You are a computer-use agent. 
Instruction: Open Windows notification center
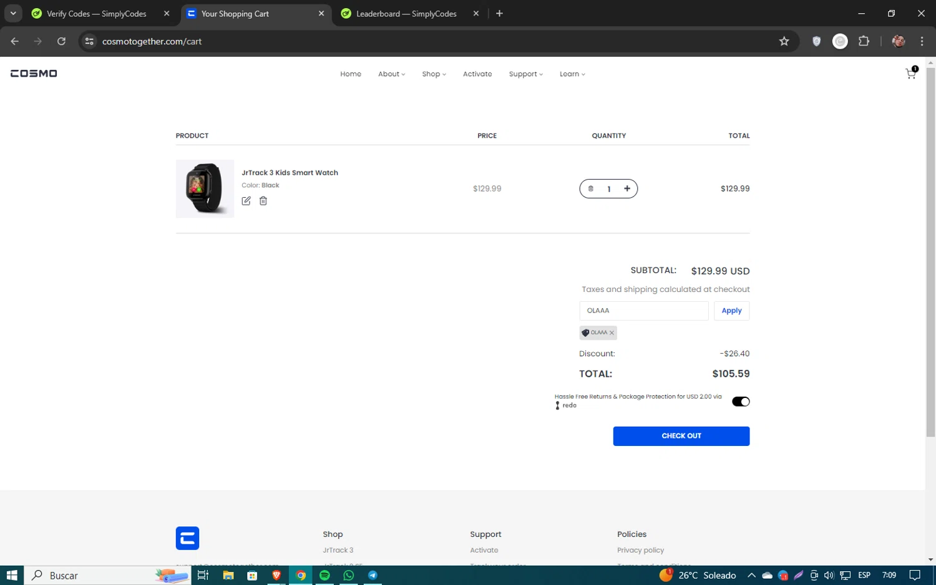[x=915, y=575]
